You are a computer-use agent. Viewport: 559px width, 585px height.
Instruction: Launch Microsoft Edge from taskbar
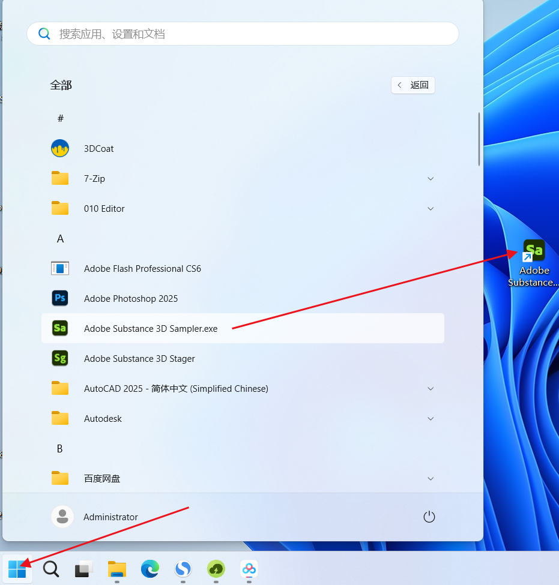[150, 569]
